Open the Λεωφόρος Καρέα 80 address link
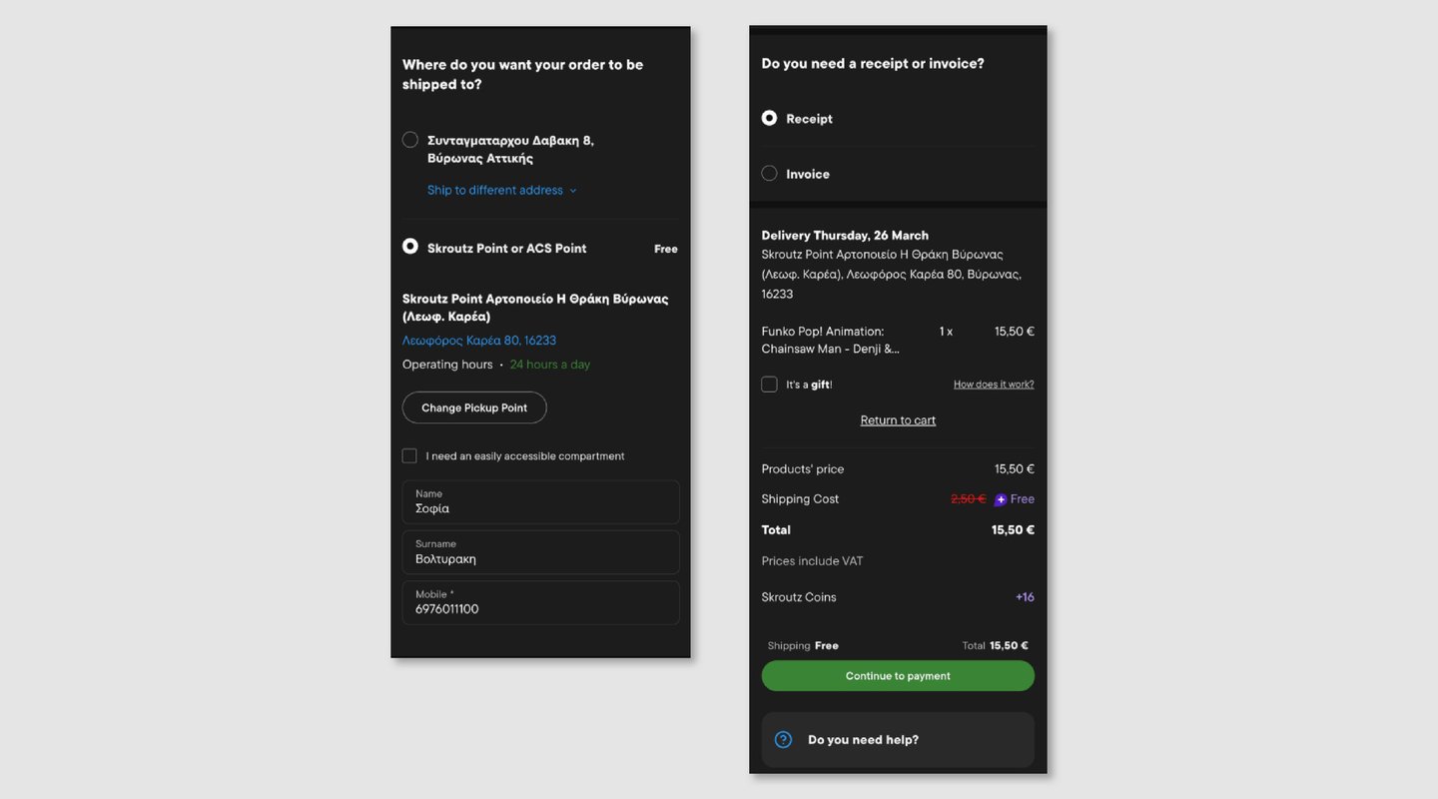This screenshot has width=1438, height=799. [478, 341]
